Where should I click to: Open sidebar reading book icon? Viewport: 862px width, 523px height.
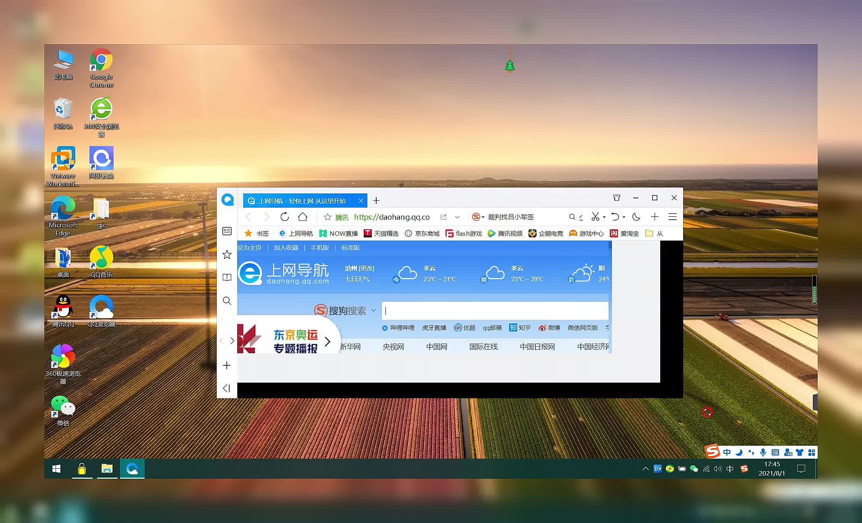click(227, 277)
